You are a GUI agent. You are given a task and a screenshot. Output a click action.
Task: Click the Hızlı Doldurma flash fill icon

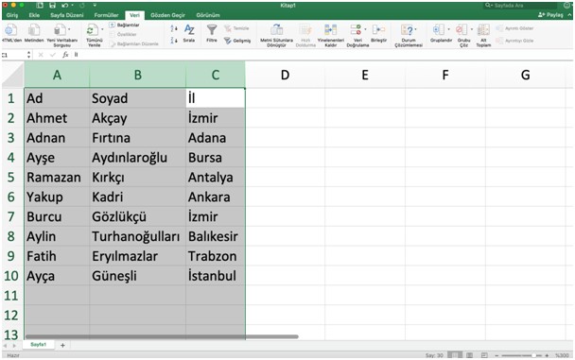click(305, 29)
